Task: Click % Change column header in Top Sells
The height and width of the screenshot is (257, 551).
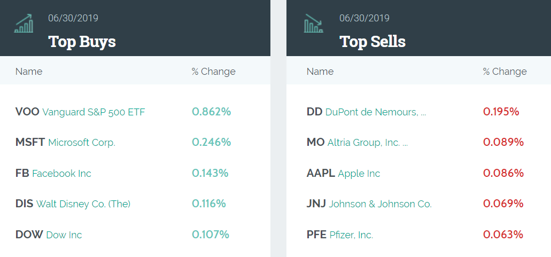Action: point(505,72)
